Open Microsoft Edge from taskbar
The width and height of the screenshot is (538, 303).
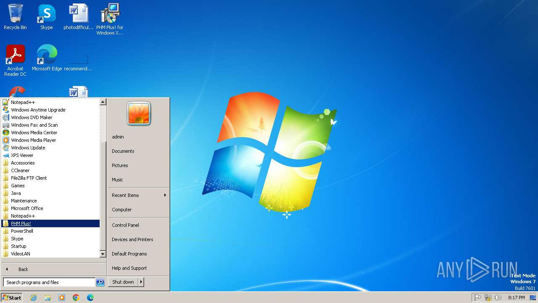[x=90, y=298]
